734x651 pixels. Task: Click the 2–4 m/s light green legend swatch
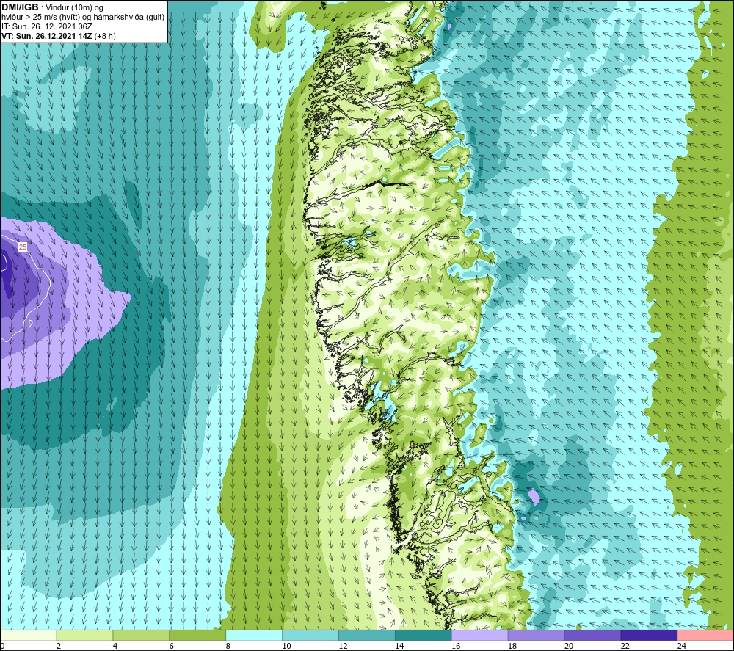point(84,635)
